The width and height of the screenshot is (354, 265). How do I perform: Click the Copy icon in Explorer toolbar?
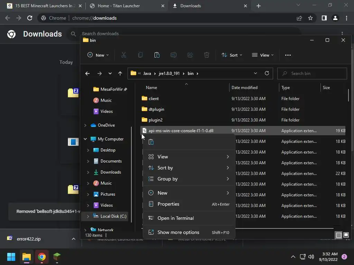point(140,55)
